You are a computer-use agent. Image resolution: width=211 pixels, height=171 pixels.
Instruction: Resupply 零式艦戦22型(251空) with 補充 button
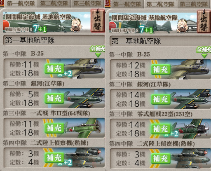tap(161, 129)
